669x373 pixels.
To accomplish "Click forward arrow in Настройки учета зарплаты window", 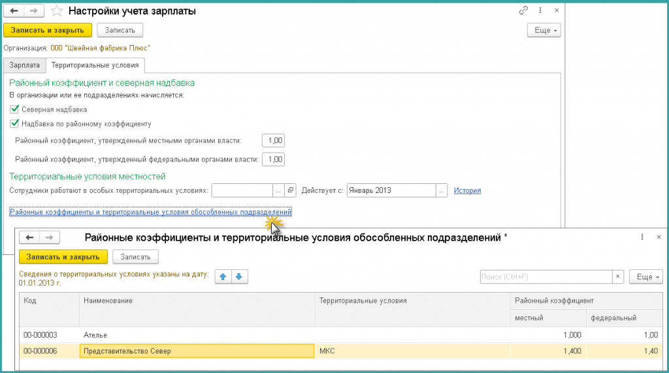I will click(34, 11).
